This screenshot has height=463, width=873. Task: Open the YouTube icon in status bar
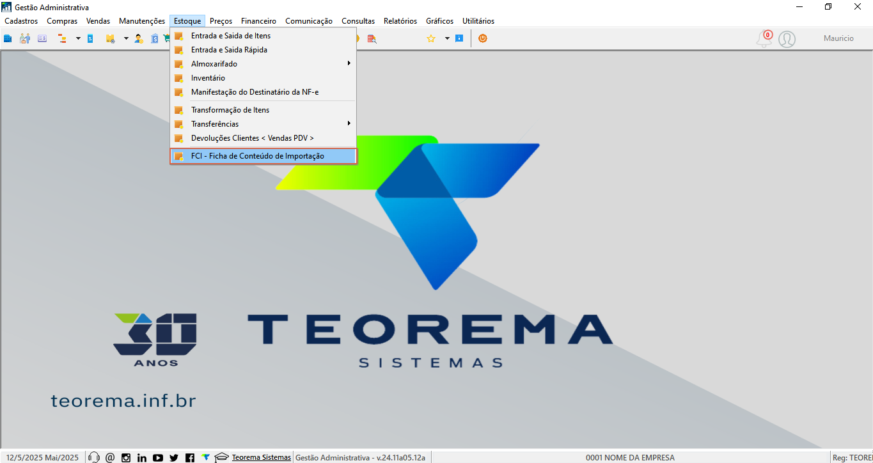coord(158,457)
